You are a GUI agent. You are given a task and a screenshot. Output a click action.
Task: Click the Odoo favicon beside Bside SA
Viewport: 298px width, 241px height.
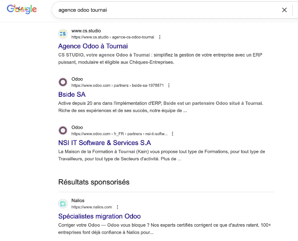coord(63,82)
